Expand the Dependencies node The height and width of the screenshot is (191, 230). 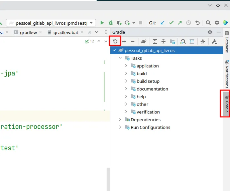pos(120,120)
